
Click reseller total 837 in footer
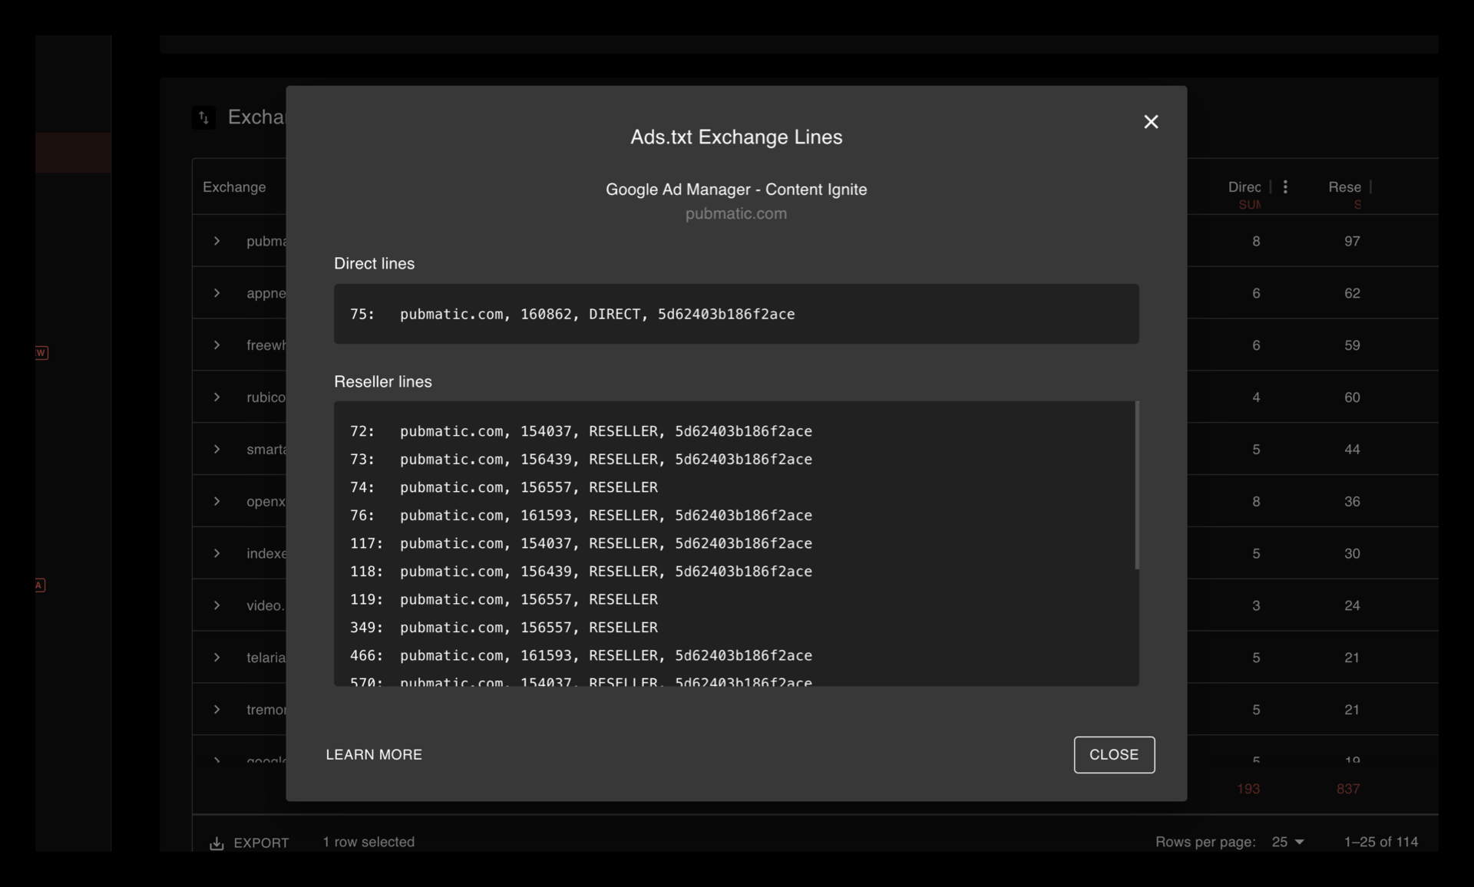tap(1348, 789)
